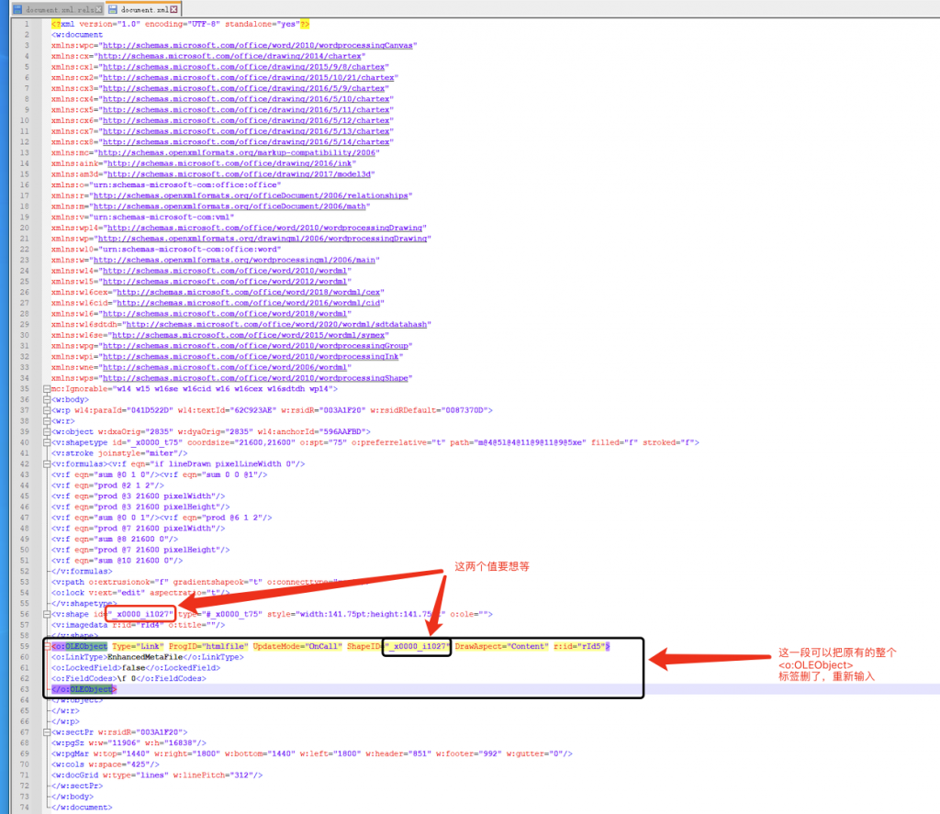Collapse the v:formulas fold marker on line 42
Viewport: 940px width, 814px height.
47,464
